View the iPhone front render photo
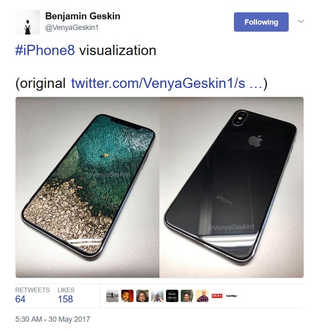 (87, 187)
